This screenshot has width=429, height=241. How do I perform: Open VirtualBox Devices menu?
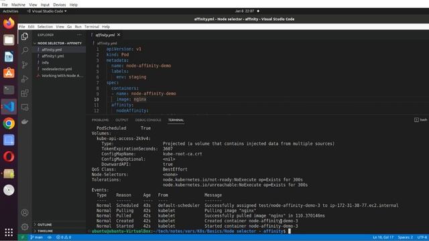tap(60, 5)
